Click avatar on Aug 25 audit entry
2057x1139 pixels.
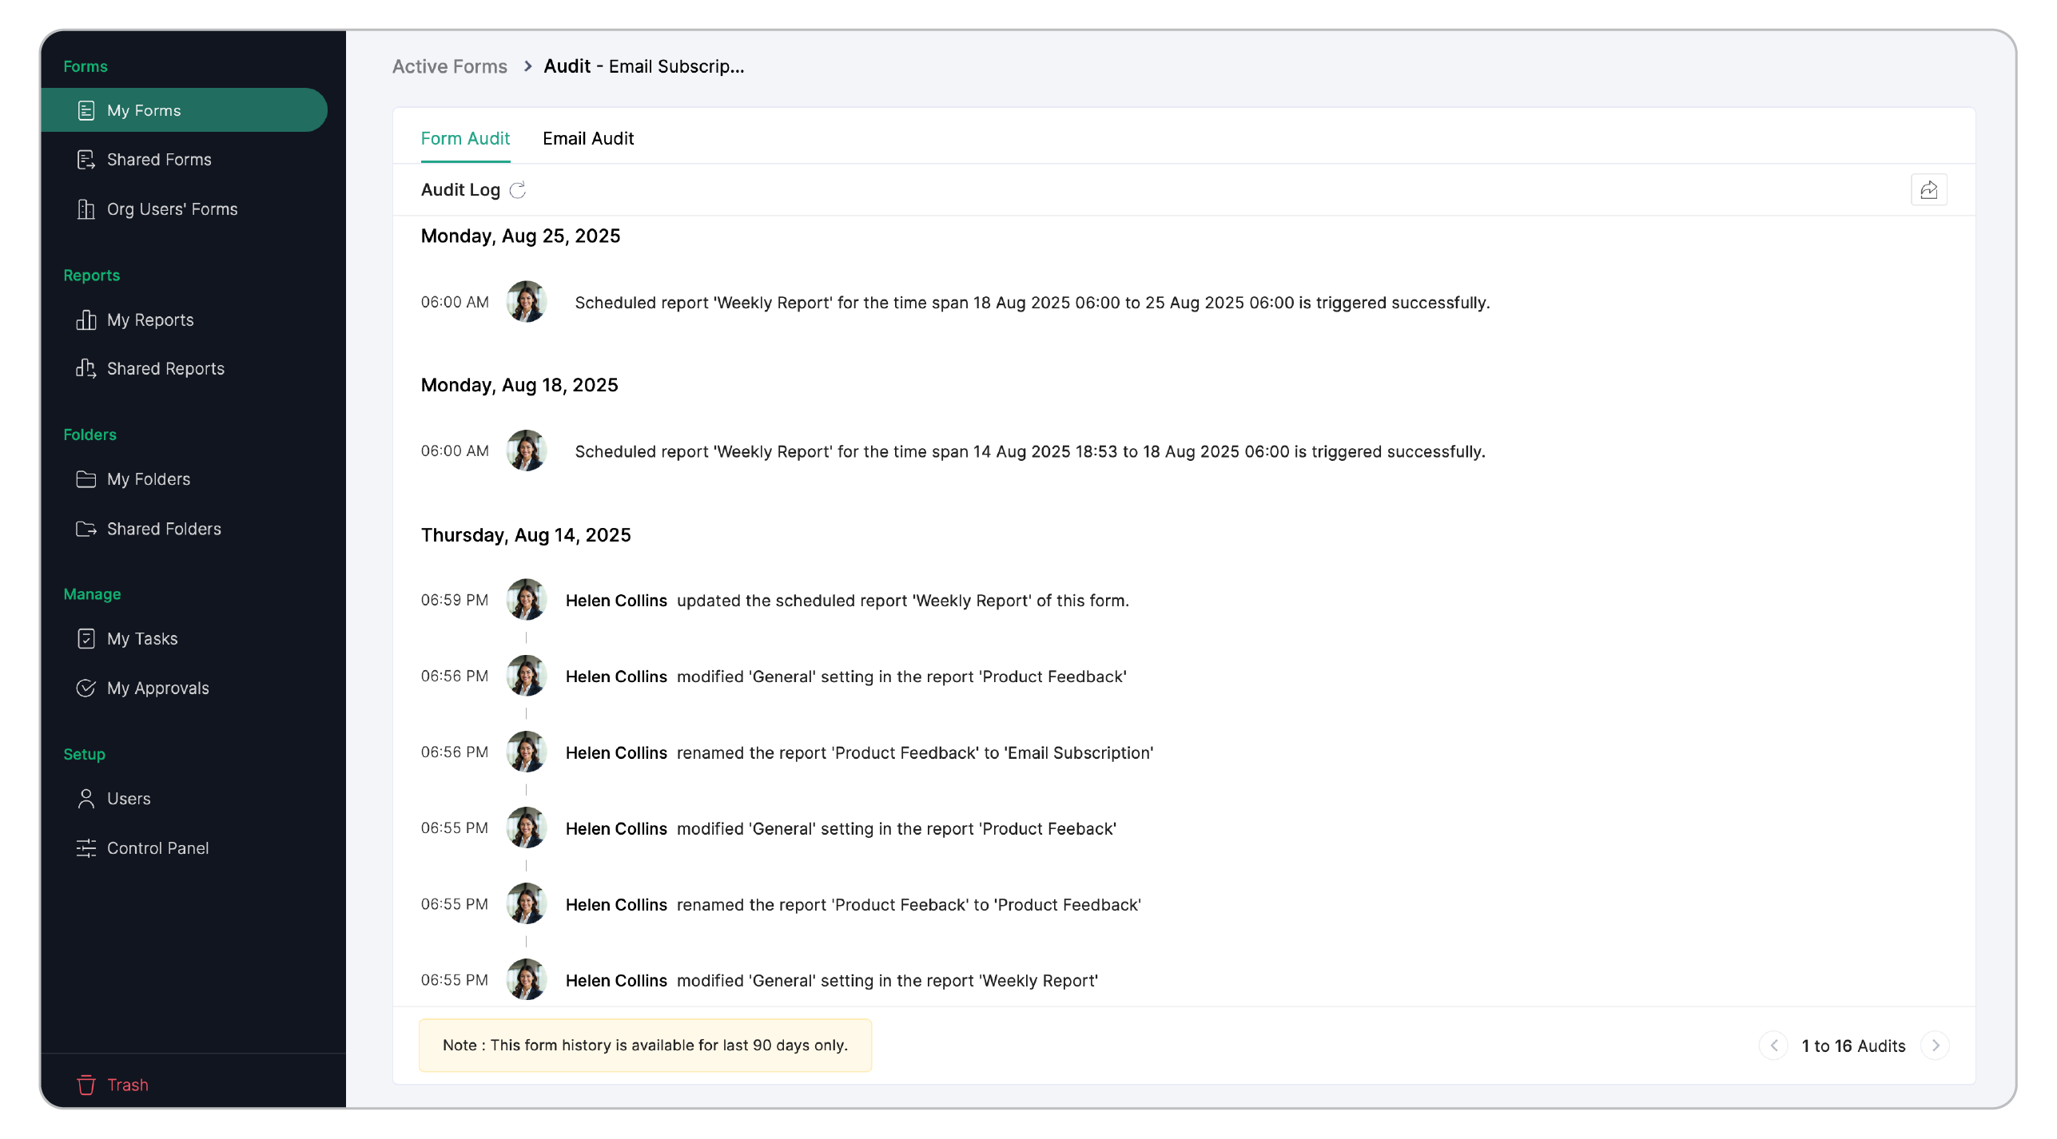point(526,302)
